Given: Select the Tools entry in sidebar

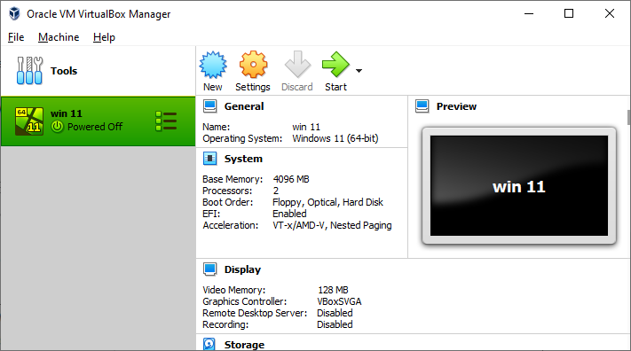Looking at the screenshot, I should point(98,71).
